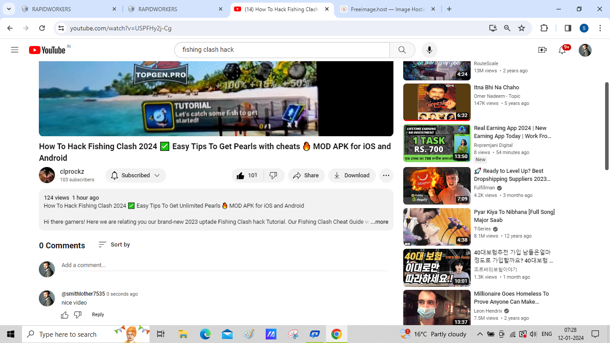Open the Subscribed notification dropdown
Screen dimensions: 610x343
tap(136, 176)
